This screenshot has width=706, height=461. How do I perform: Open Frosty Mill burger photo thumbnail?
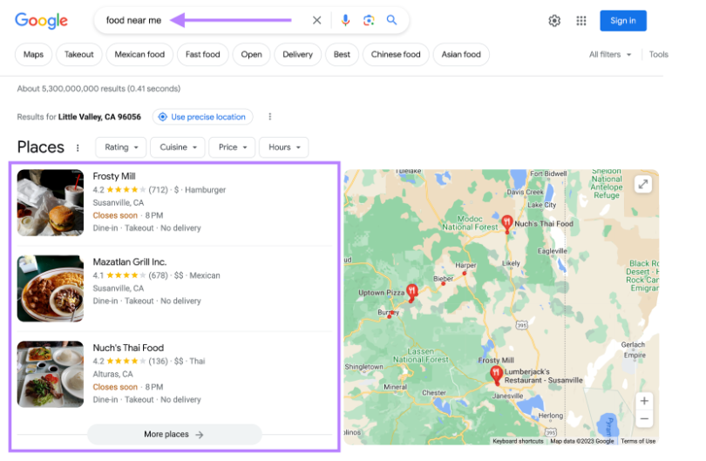[x=51, y=202]
